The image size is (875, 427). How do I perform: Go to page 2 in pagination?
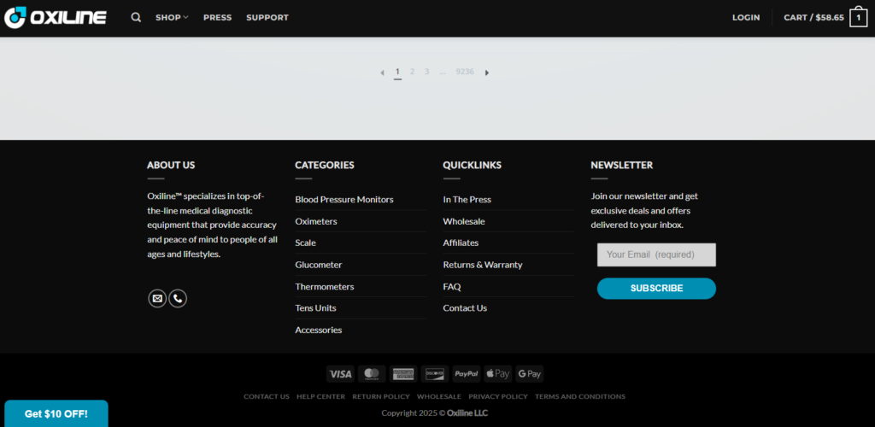pos(413,72)
